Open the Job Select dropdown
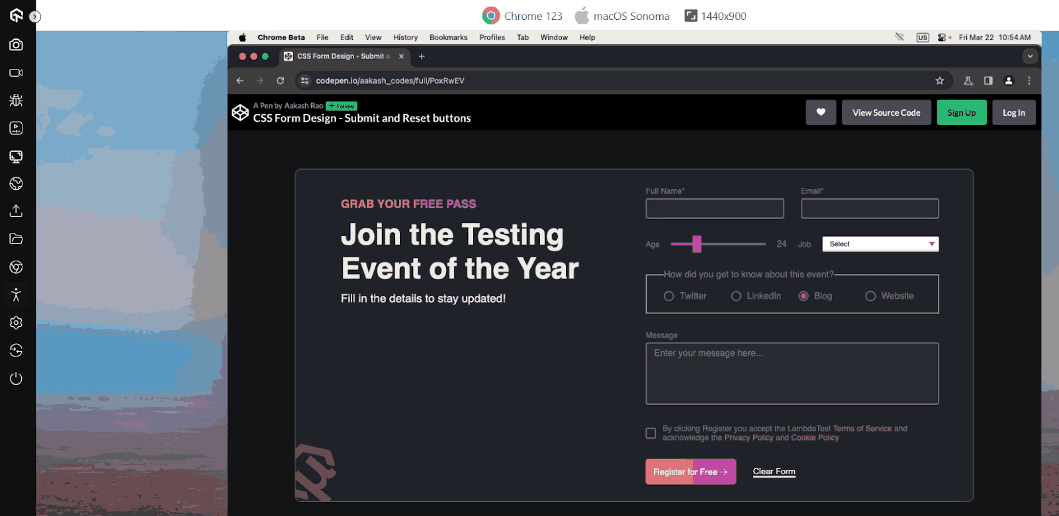Image resolution: width=1059 pixels, height=516 pixels. 880,244
